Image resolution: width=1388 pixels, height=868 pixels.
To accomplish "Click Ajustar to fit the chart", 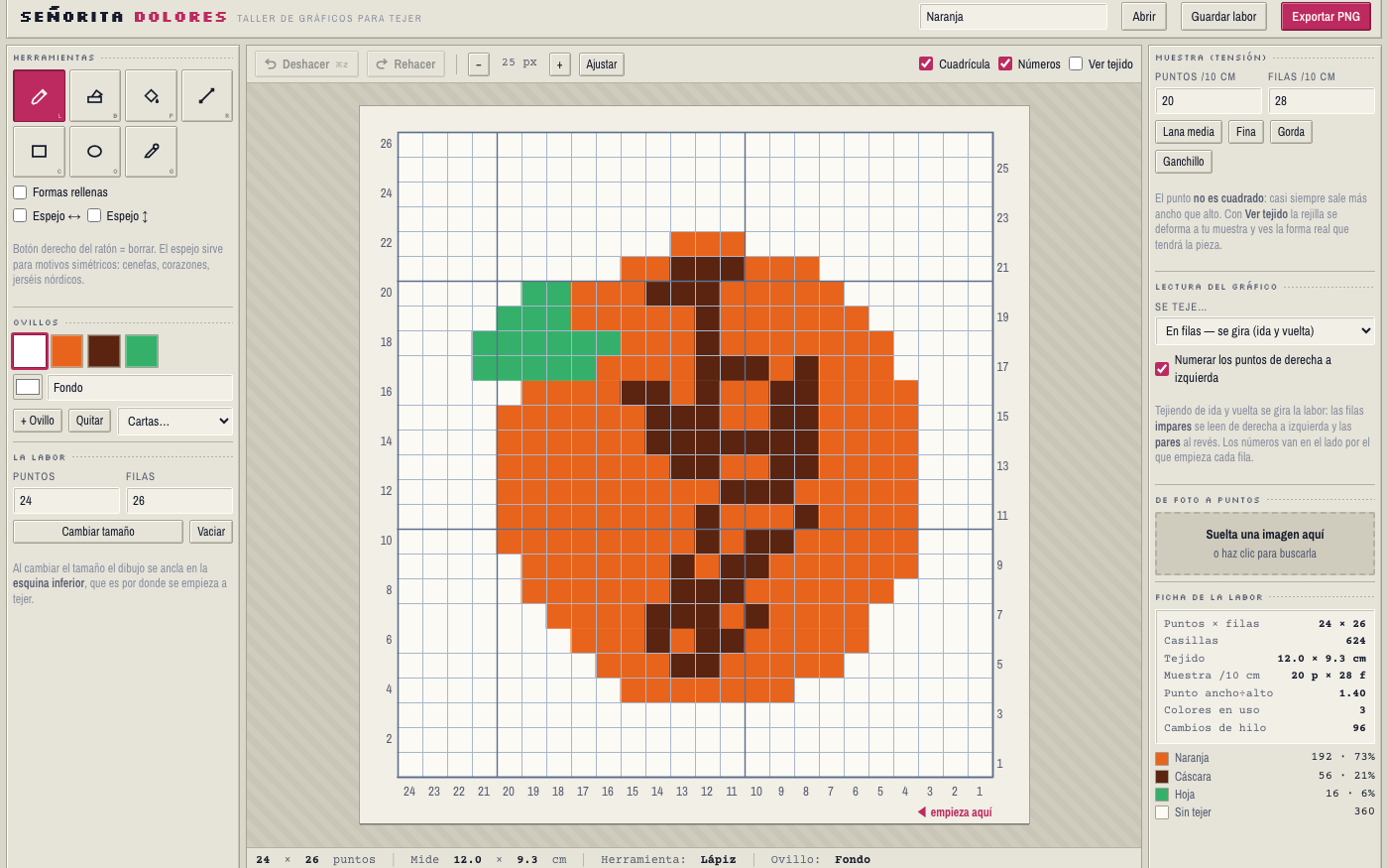I will (602, 64).
